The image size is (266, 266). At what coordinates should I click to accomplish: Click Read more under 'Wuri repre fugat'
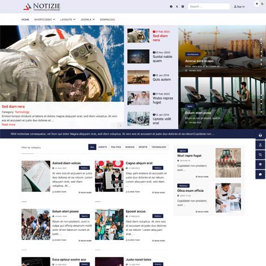[202, 177]
